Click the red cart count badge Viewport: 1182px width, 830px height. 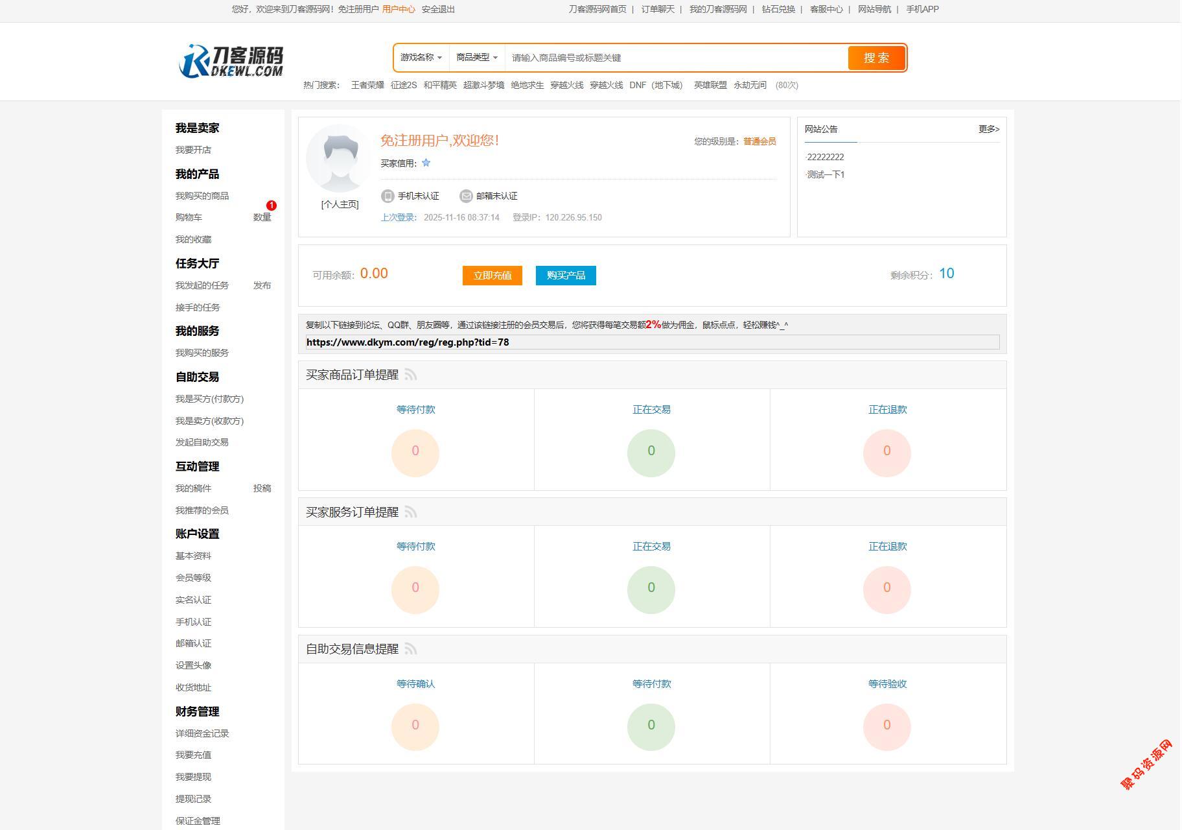pyautogui.click(x=271, y=206)
